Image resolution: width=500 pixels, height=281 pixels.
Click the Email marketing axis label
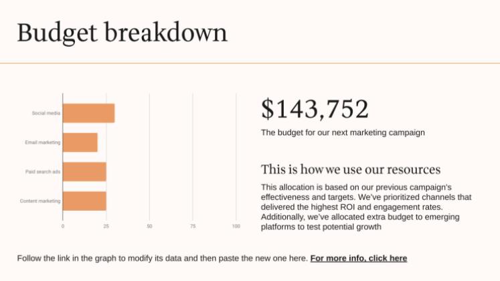tap(42, 143)
